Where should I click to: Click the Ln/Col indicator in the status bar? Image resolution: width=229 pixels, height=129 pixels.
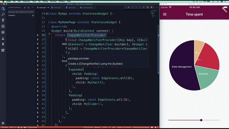[88, 128]
